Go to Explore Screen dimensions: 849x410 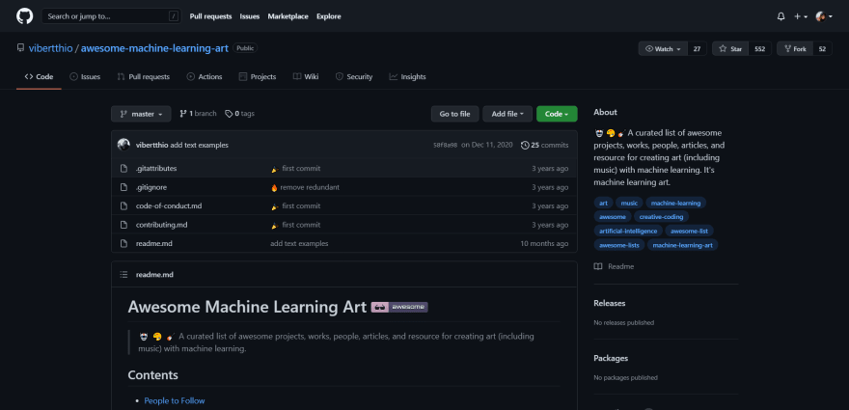(x=329, y=16)
